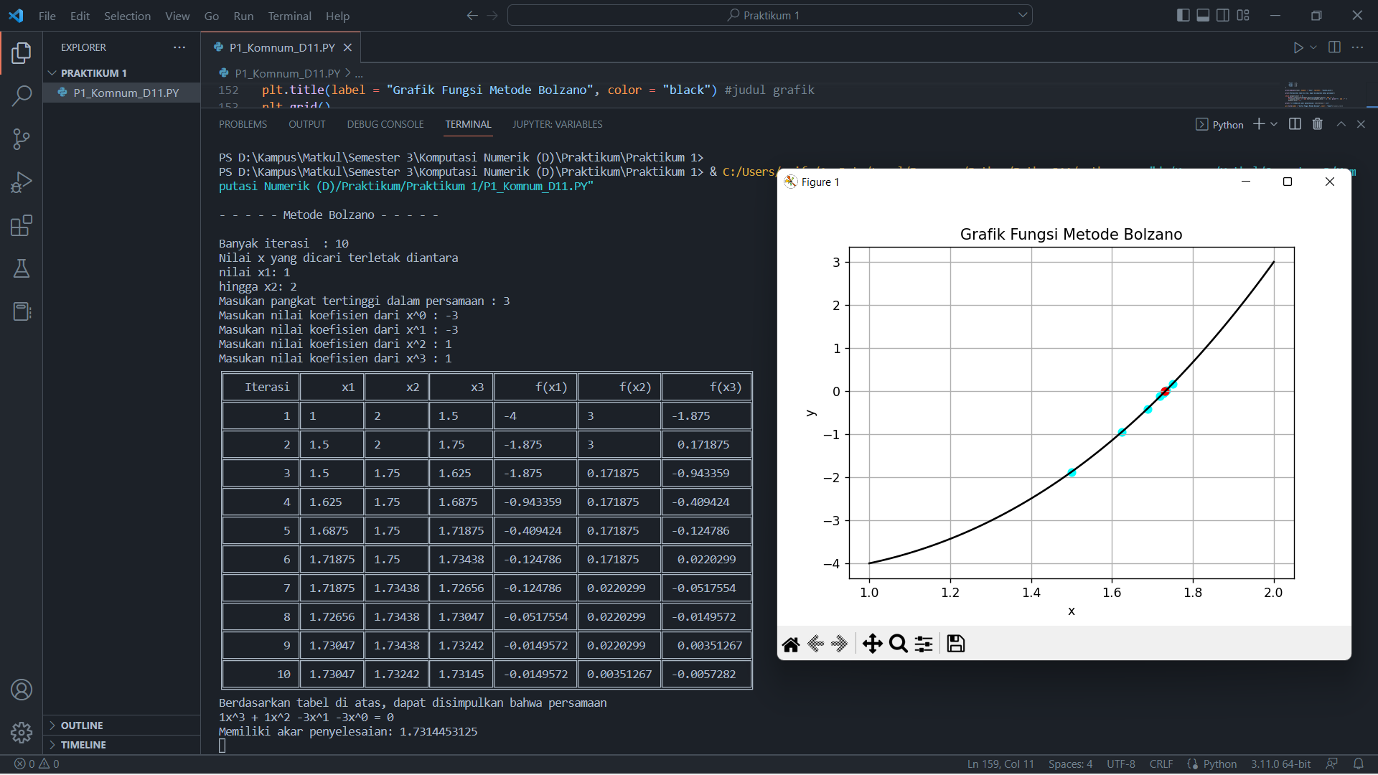Open the Source Control sidebar icon
Image resolution: width=1378 pixels, height=775 pixels.
click(22, 138)
